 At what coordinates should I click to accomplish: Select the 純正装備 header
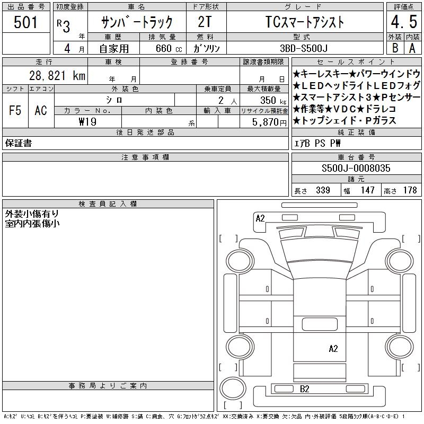click(x=356, y=132)
